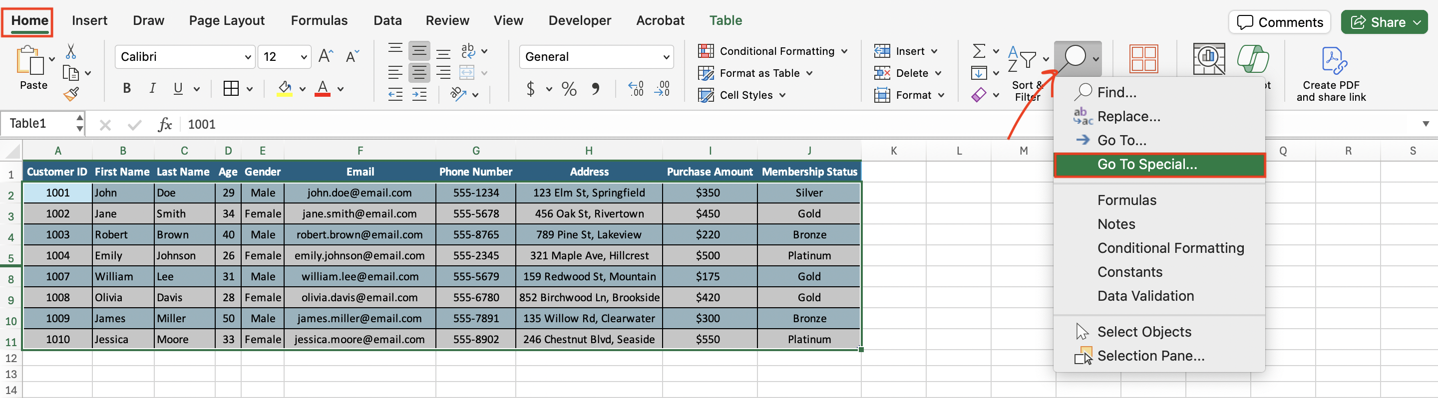The image size is (1438, 398).
Task: Toggle middle vertical alignment
Action: pyautogui.click(x=419, y=51)
